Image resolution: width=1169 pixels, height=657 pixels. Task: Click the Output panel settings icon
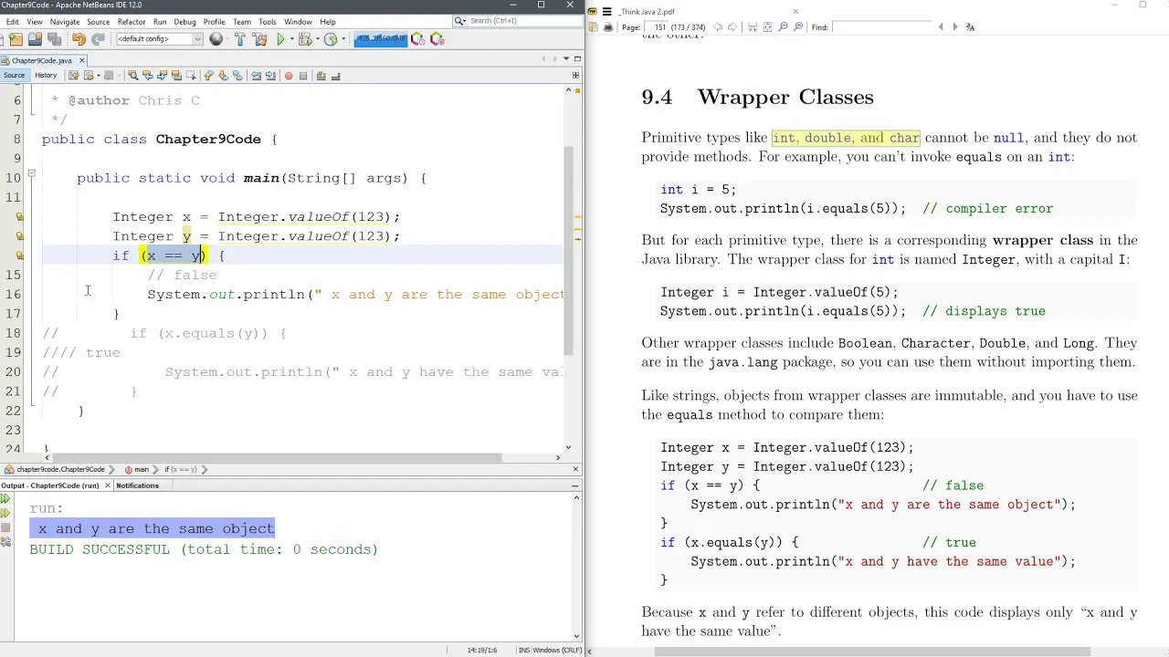point(5,542)
